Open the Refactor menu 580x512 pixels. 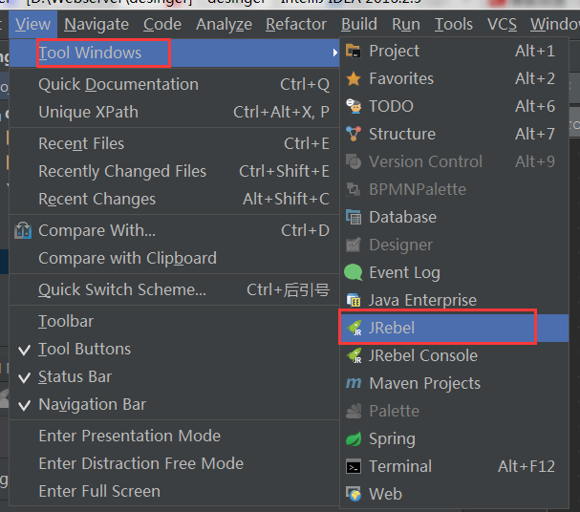(296, 25)
